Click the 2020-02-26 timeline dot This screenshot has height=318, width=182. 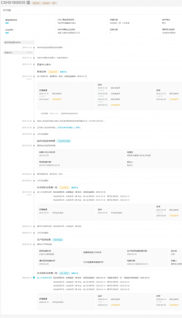click(x=34, y=244)
